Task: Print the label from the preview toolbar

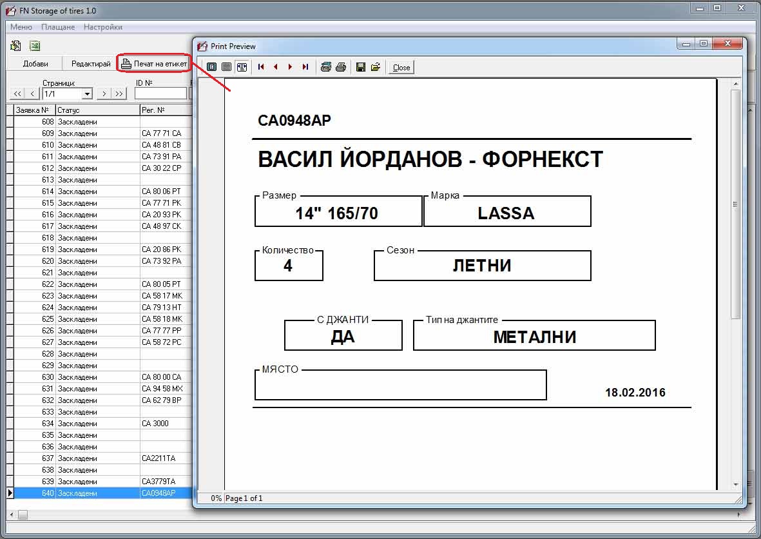Action: coord(341,67)
